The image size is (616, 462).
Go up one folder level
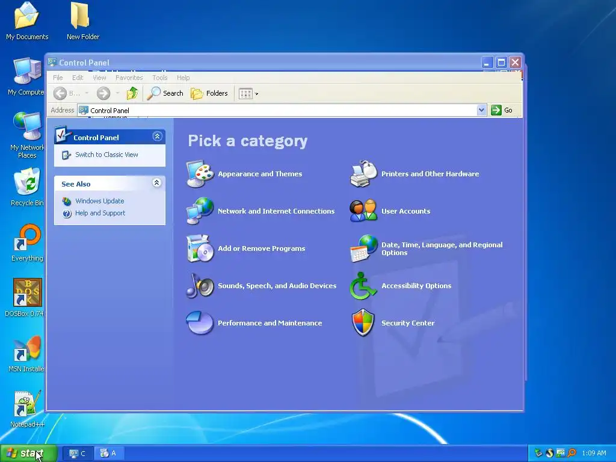point(132,93)
